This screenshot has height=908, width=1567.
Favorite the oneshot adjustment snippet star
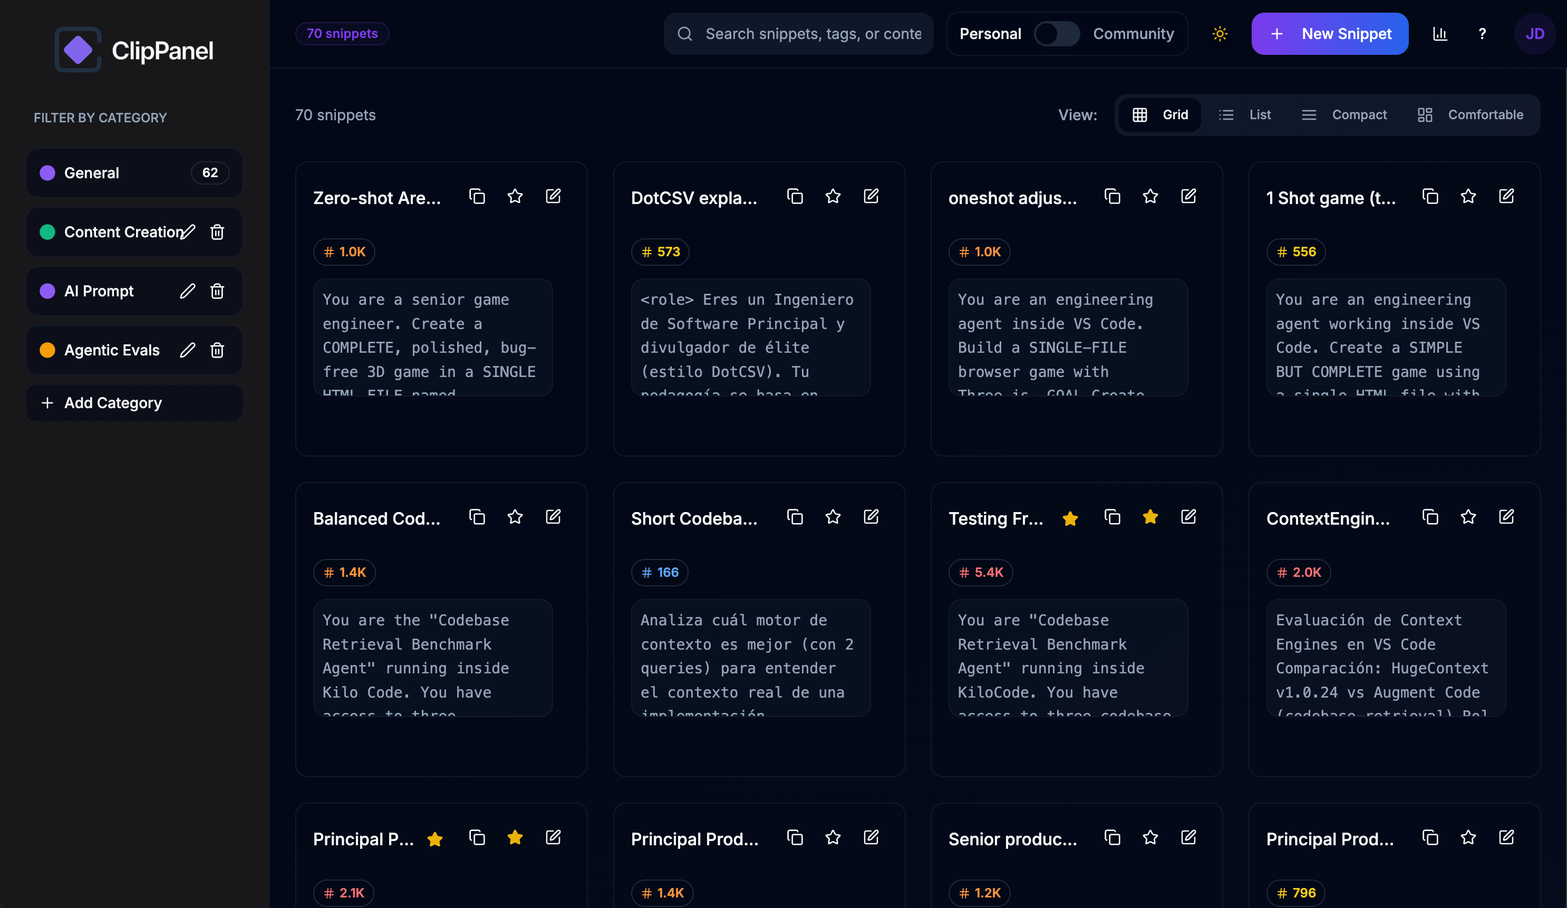(x=1150, y=196)
